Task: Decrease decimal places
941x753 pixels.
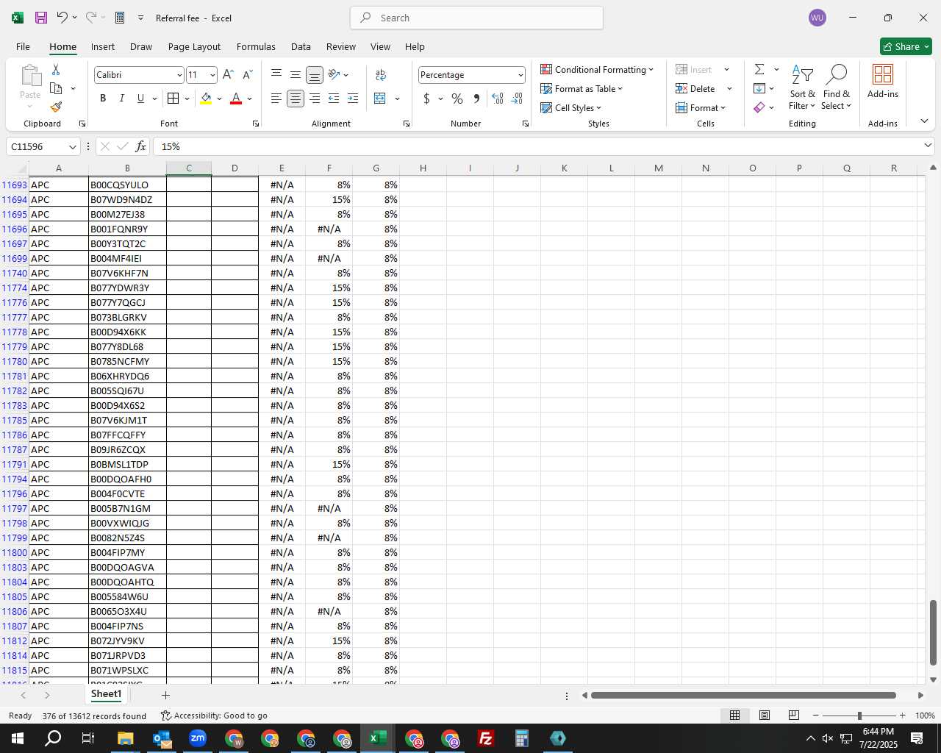Action: [x=517, y=99]
